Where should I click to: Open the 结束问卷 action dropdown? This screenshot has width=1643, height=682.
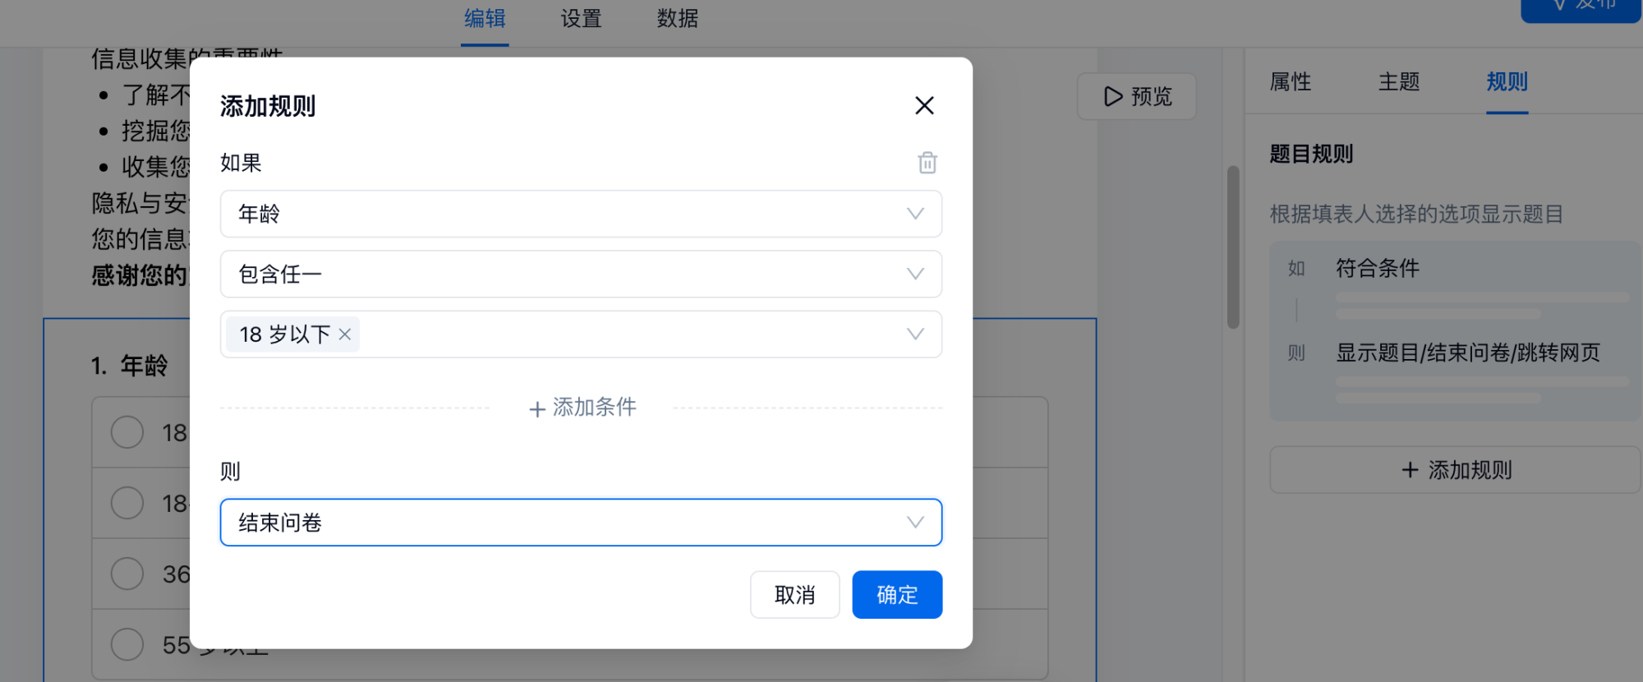tap(914, 523)
